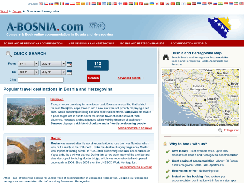Open the Mostar destination title link
The height and width of the screenshot is (183, 244).
56,138
